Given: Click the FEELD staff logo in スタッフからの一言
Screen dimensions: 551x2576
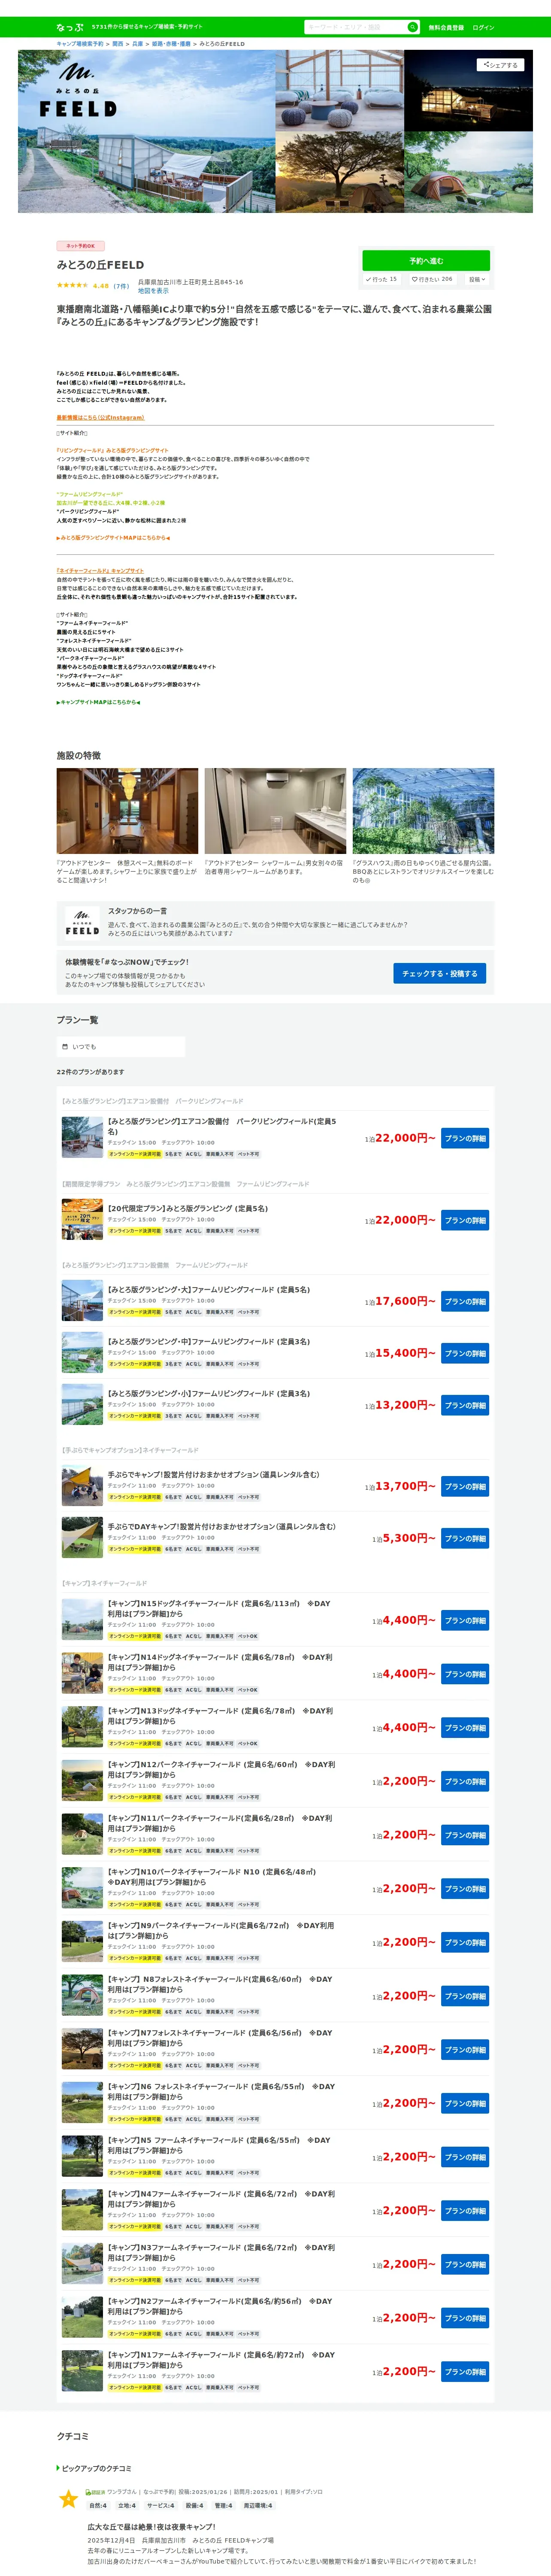Looking at the screenshot, I should click(x=82, y=922).
